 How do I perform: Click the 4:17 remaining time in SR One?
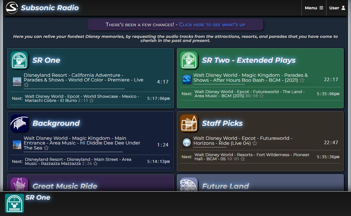tap(163, 82)
